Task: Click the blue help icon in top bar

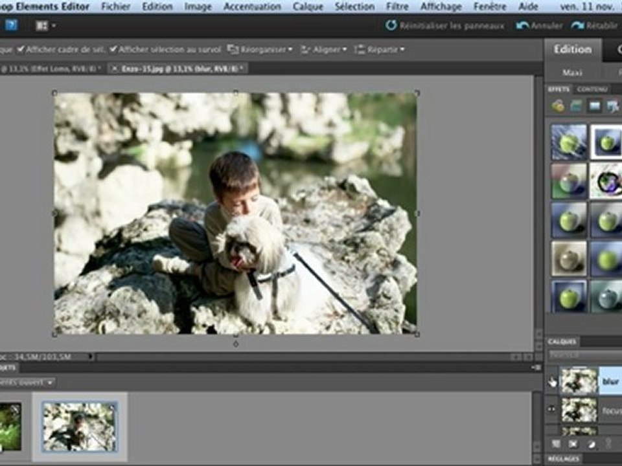Action: coord(11,25)
